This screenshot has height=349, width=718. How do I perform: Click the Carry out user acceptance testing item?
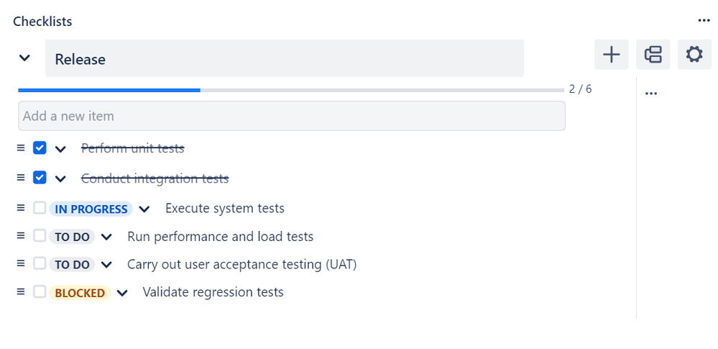click(241, 264)
